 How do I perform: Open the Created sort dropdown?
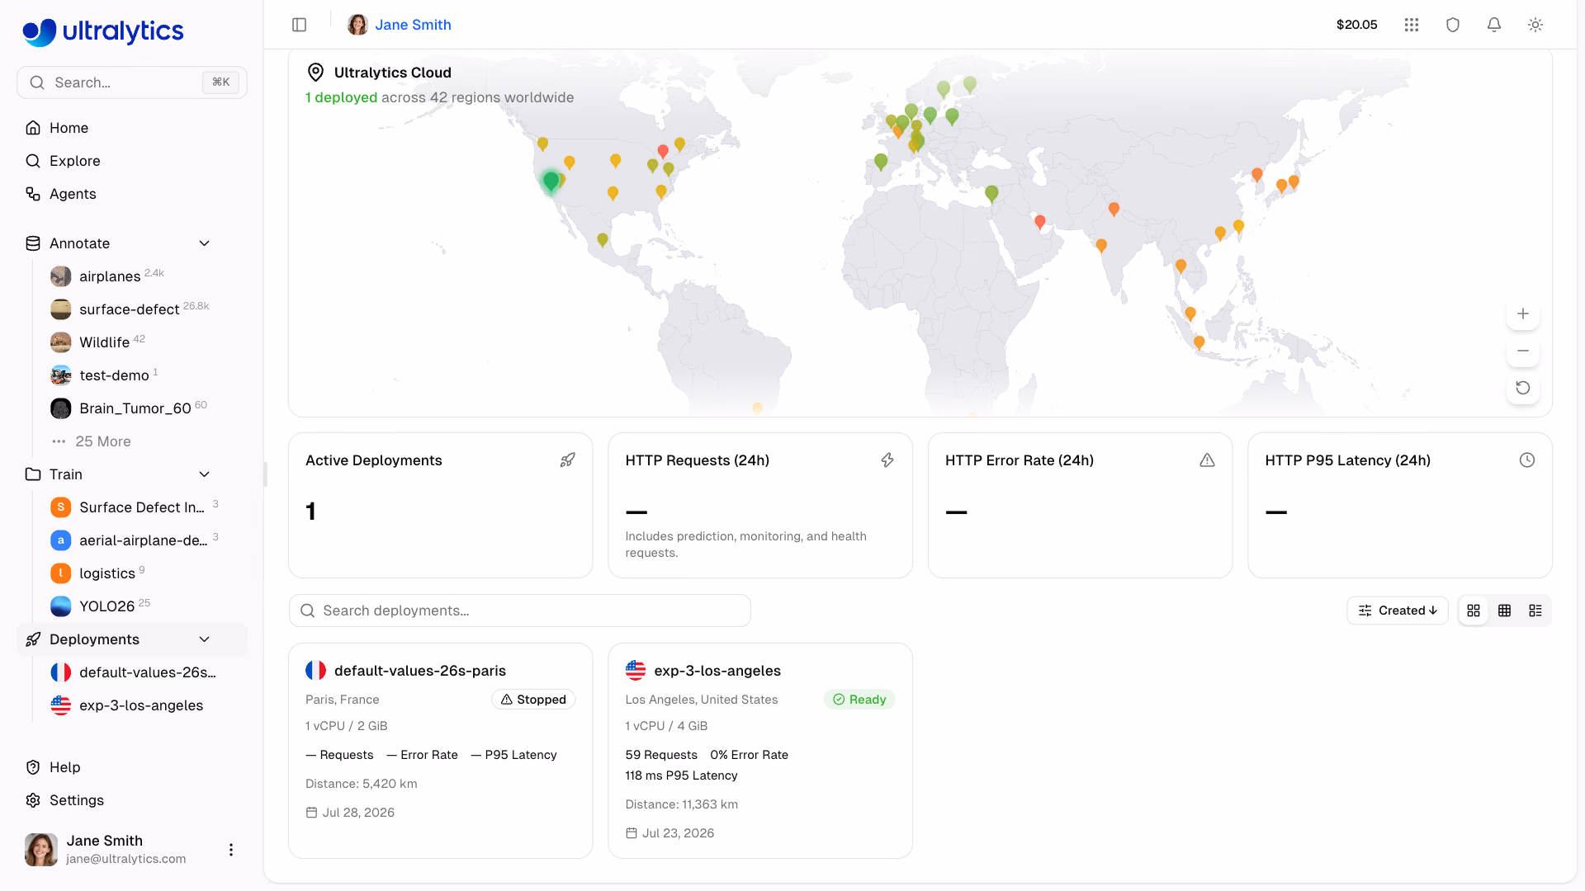(1398, 610)
